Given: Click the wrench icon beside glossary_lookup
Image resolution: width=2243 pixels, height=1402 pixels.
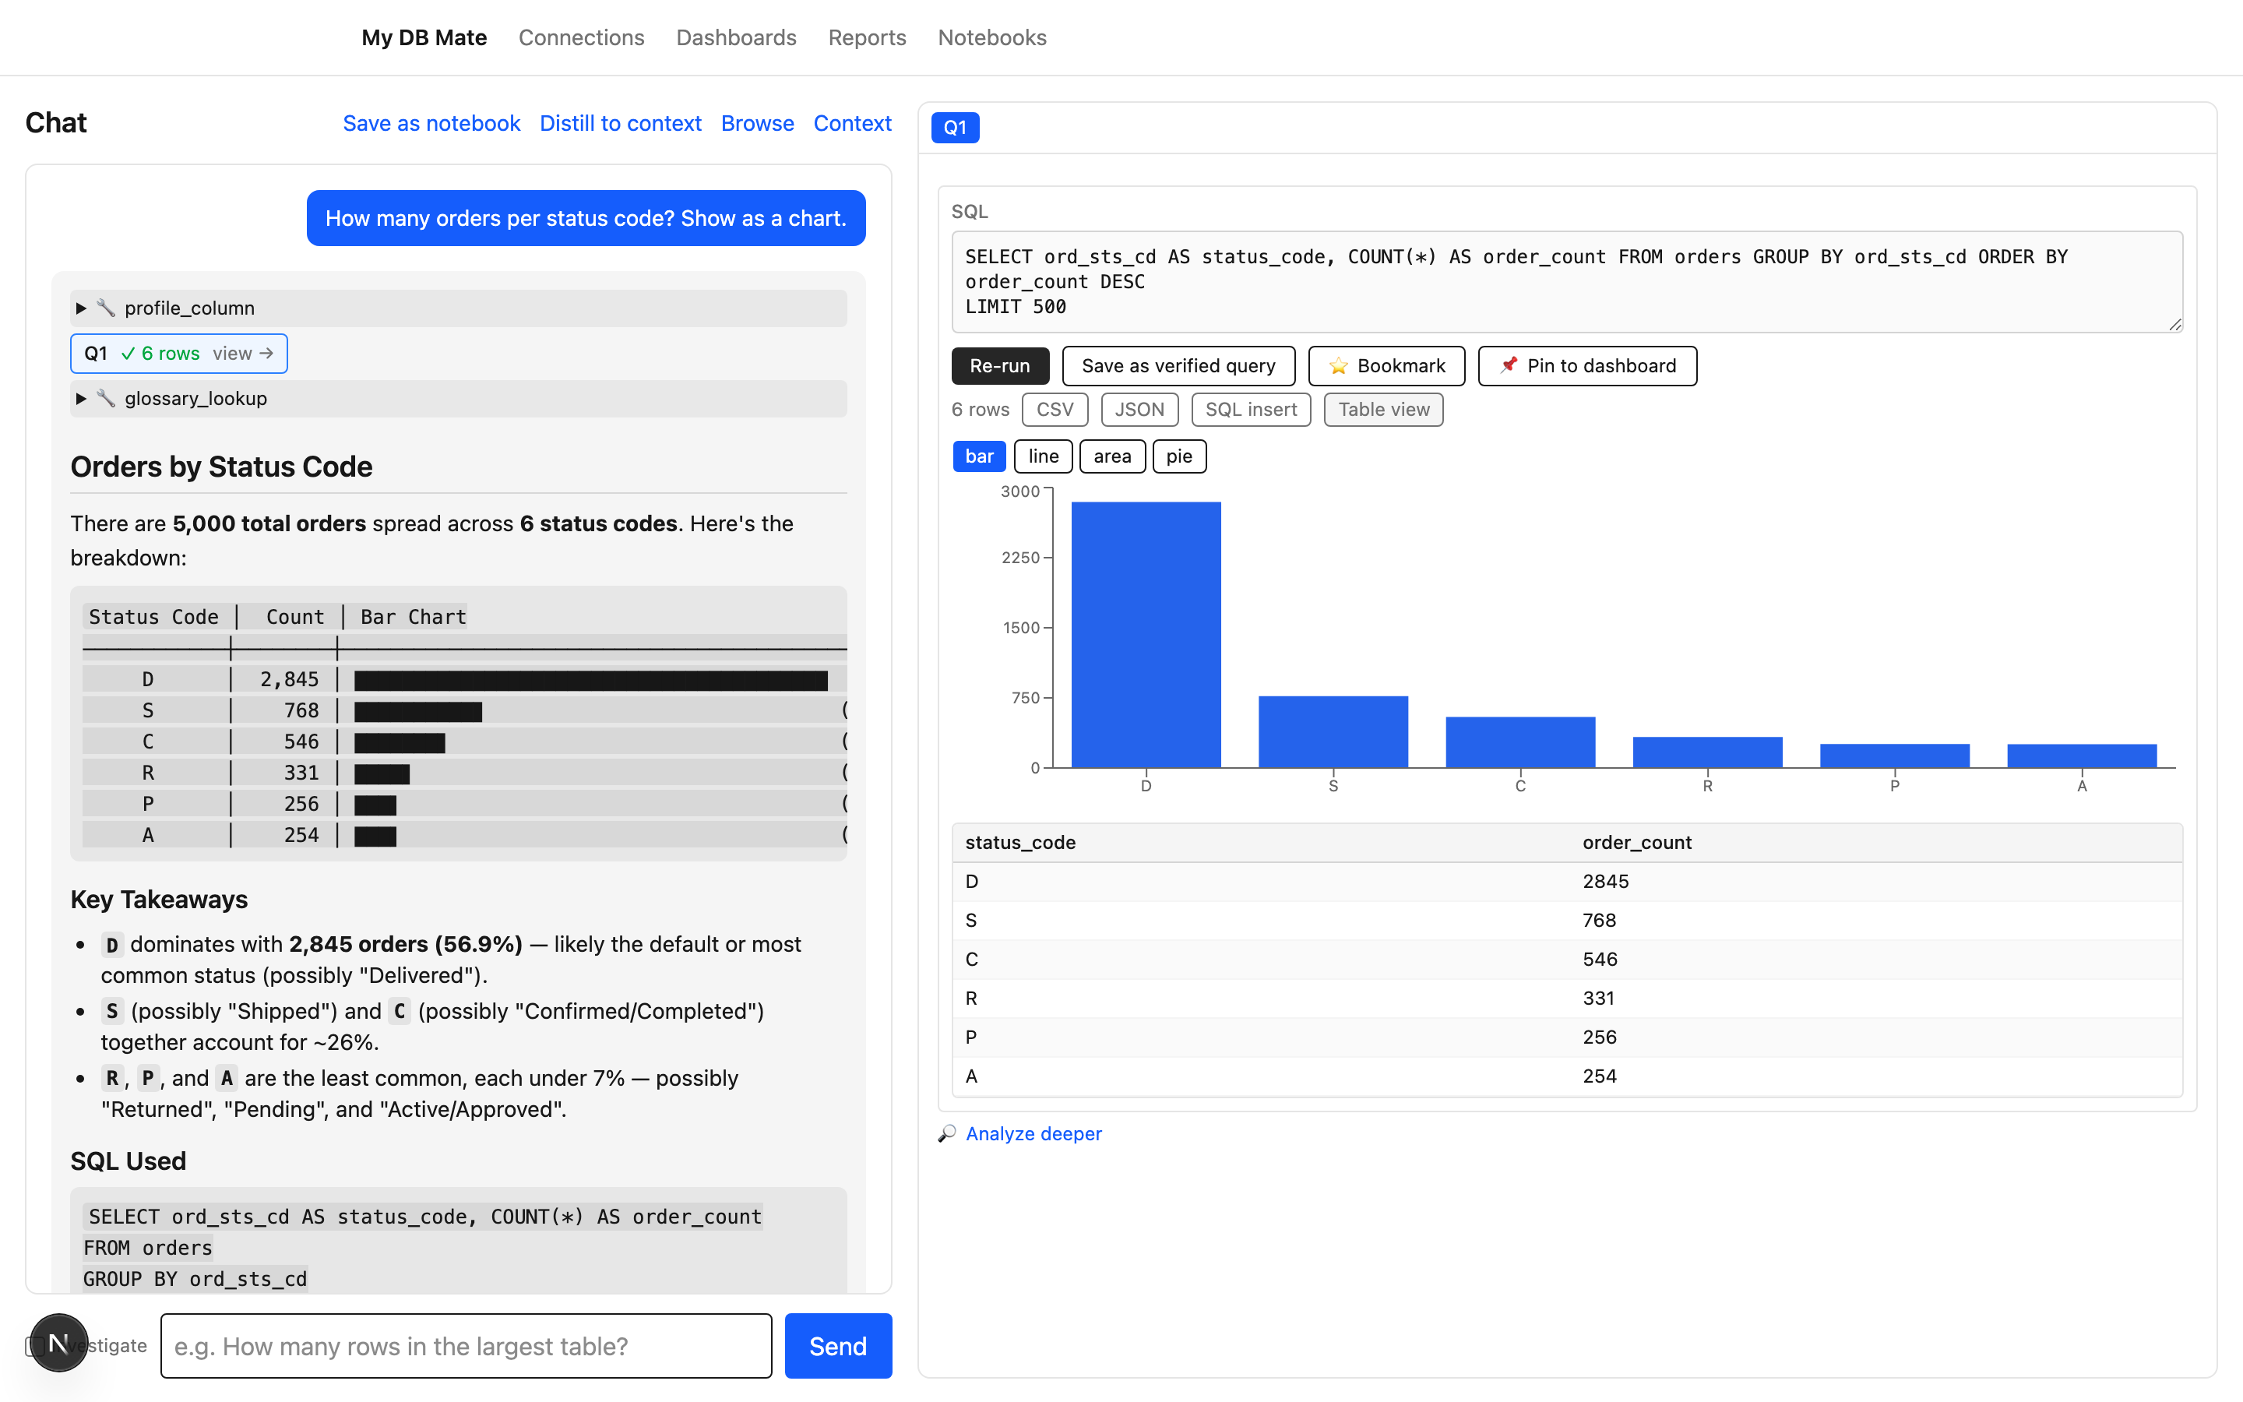Looking at the screenshot, I should 106,398.
